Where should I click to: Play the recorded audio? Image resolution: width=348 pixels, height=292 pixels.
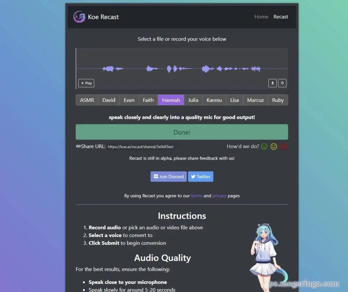[86, 83]
